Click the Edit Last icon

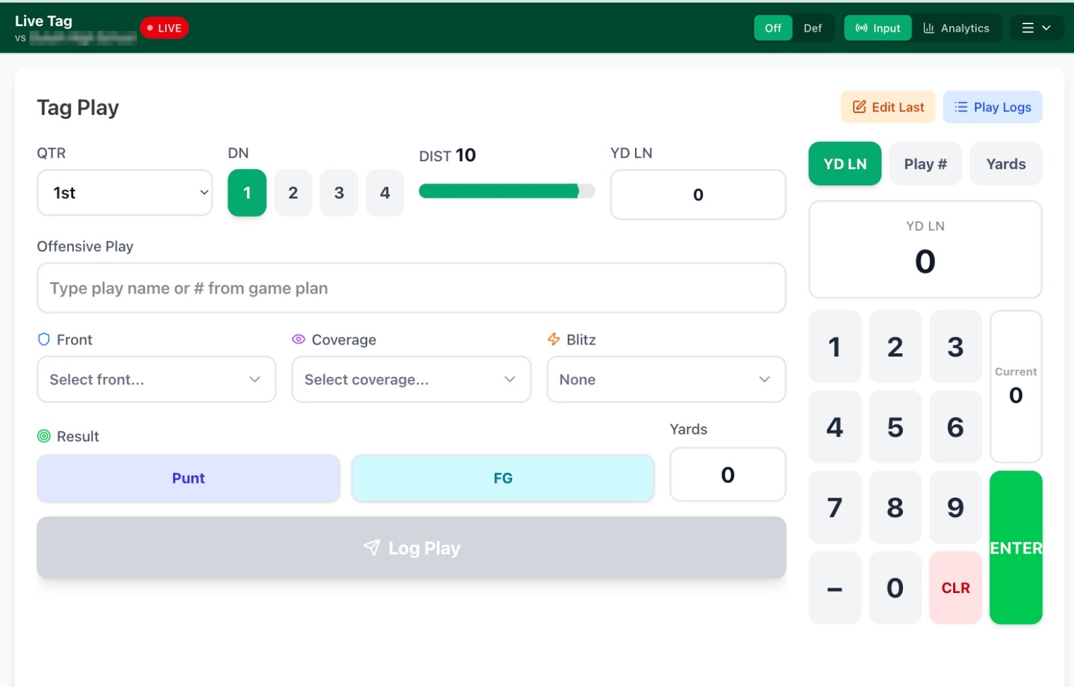point(859,107)
